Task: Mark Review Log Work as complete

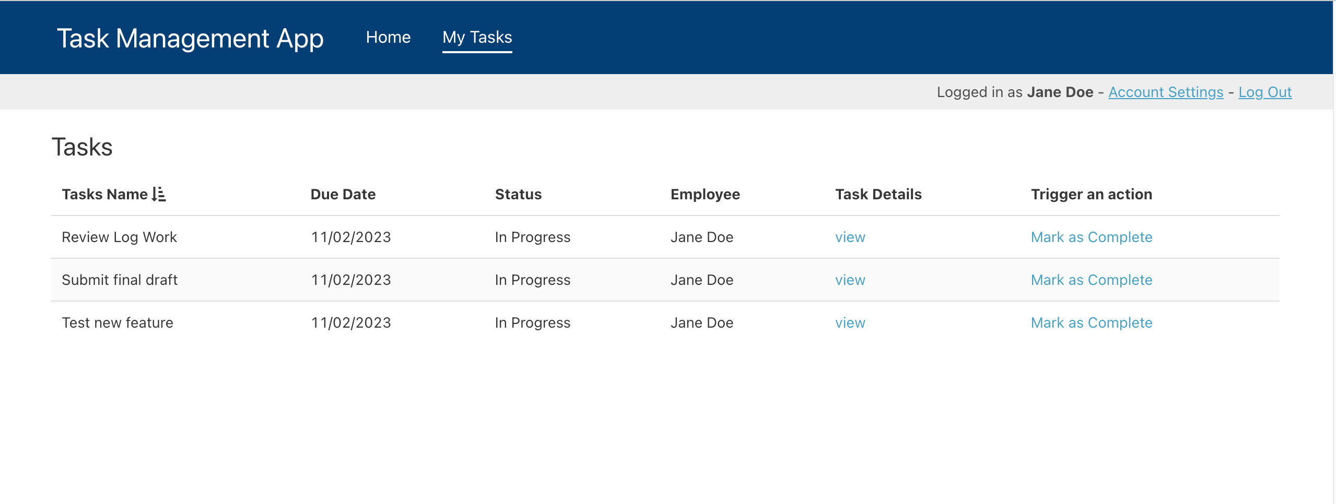Action: [1091, 237]
